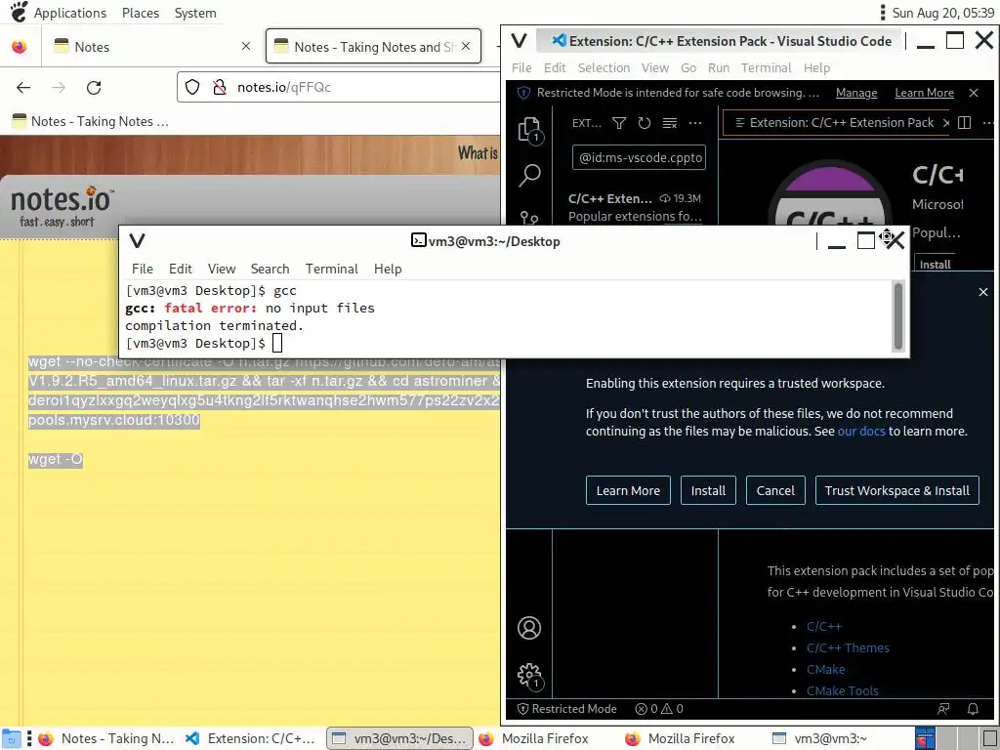The width and height of the screenshot is (1000, 750).
Task: Click Manage in the Restricted Mode banner
Action: (x=856, y=93)
